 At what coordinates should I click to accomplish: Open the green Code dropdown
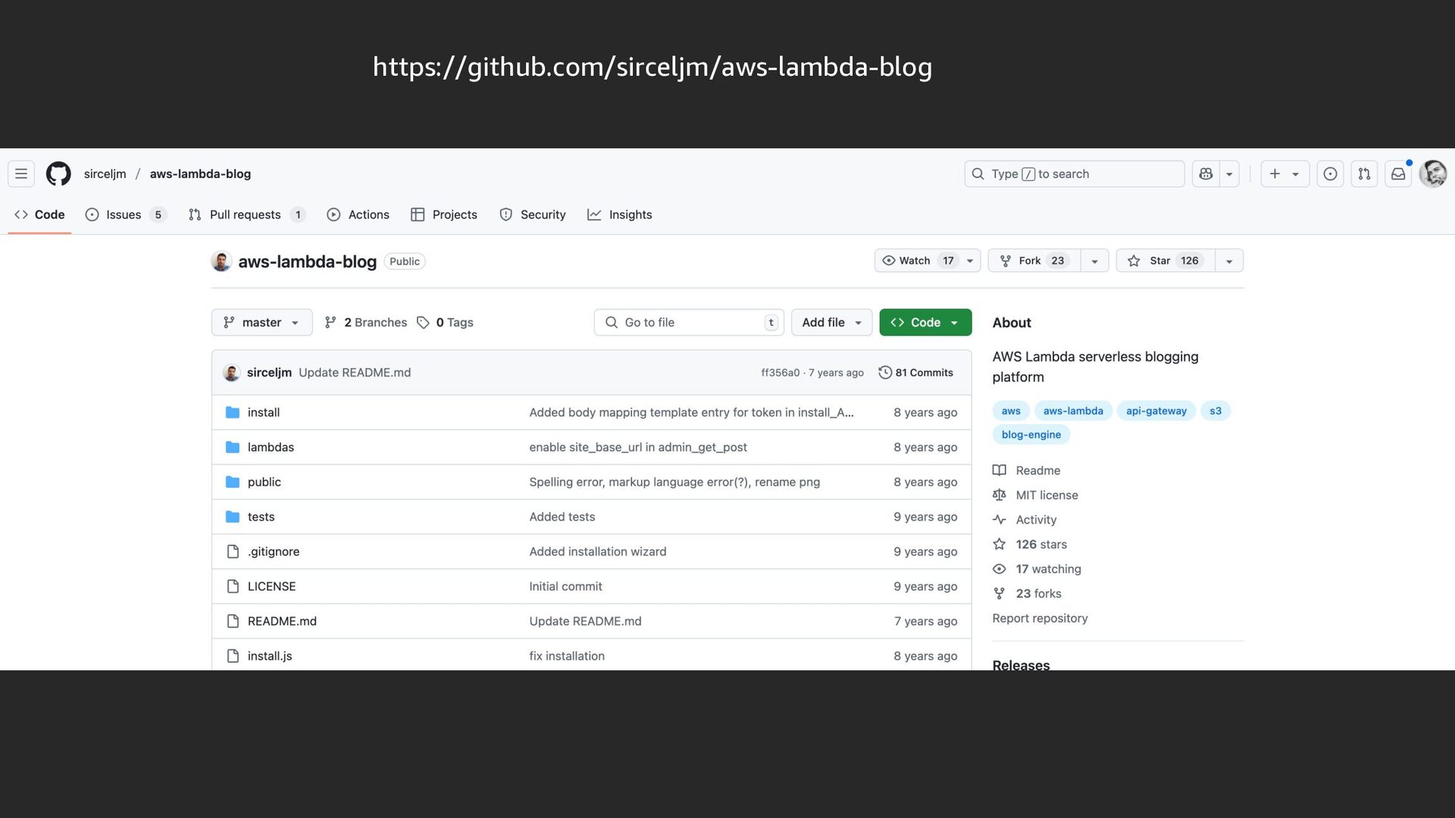(x=925, y=323)
